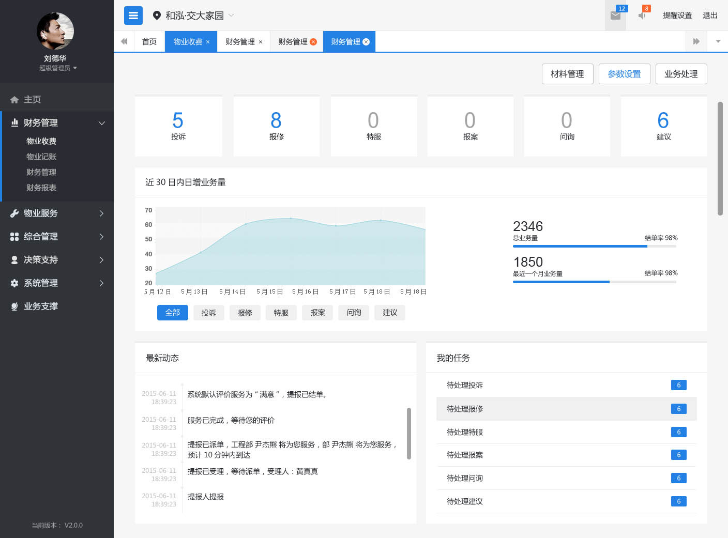Click the person icon beside 决策支持
The height and width of the screenshot is (538, 728).
click(14, 259)
